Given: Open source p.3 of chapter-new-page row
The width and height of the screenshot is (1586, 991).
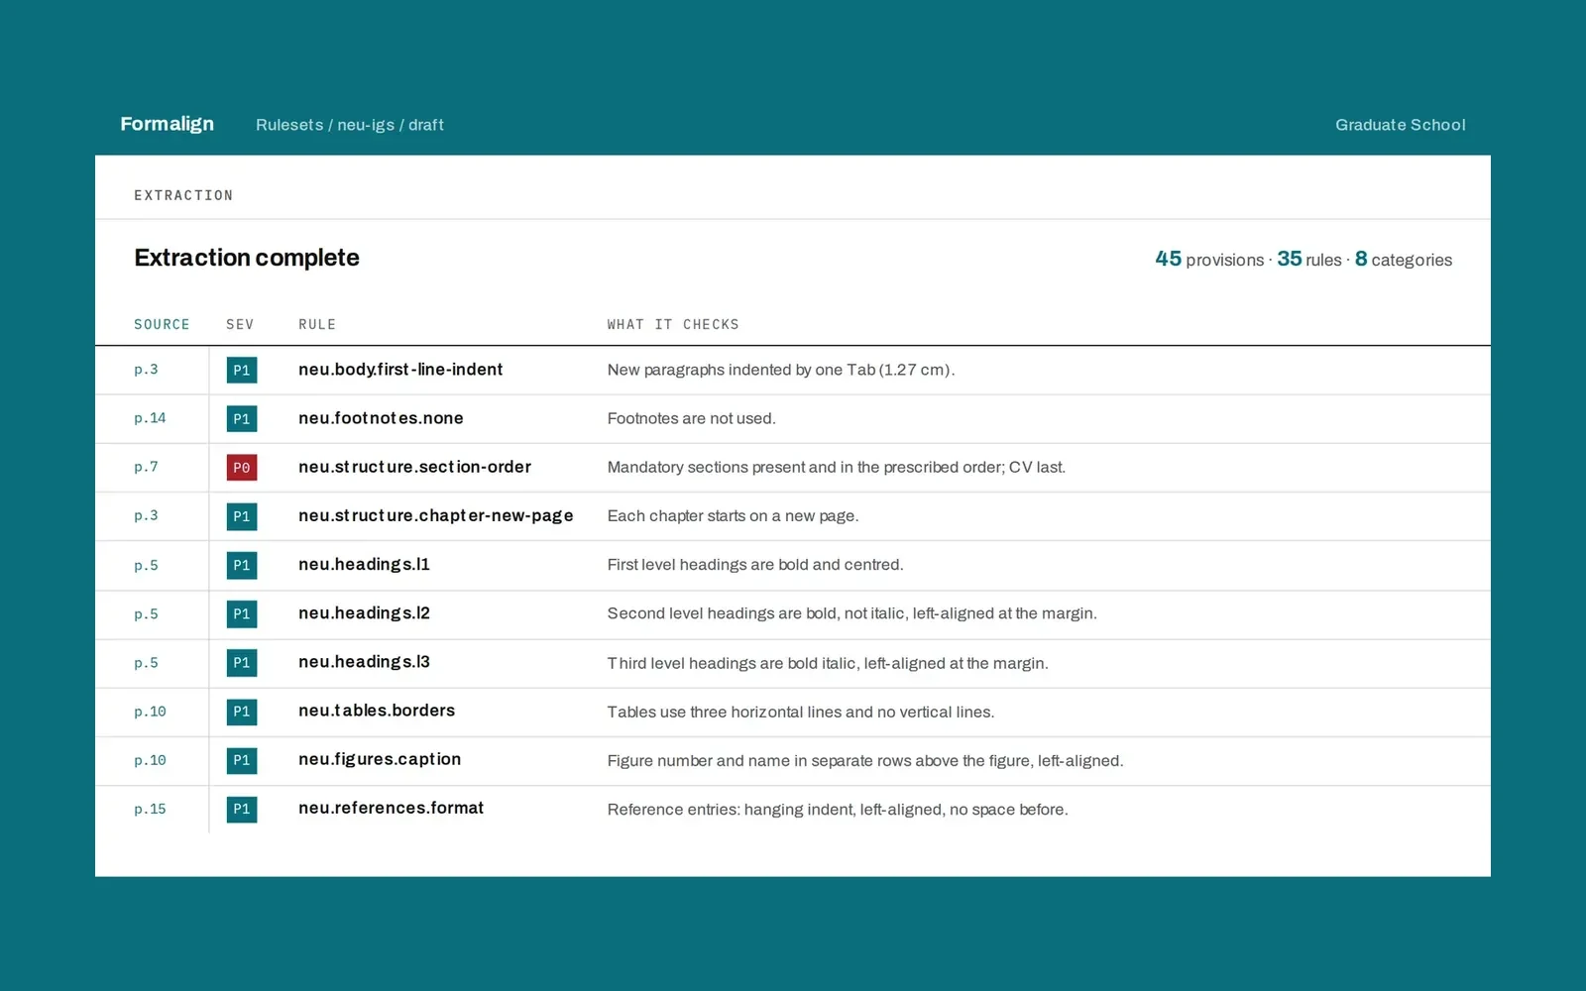Looking at the screenshot, I should 146,515.
